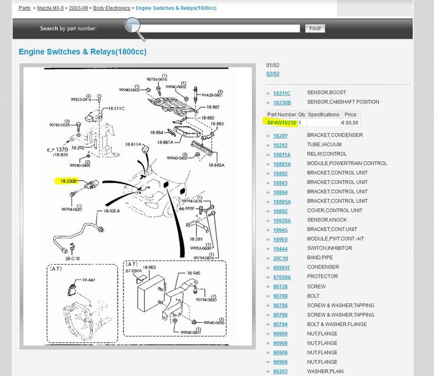434x376 pixels.
Task: Click 19-444 inhibitor switch label in diagram
Action: [x=89, y=280]
